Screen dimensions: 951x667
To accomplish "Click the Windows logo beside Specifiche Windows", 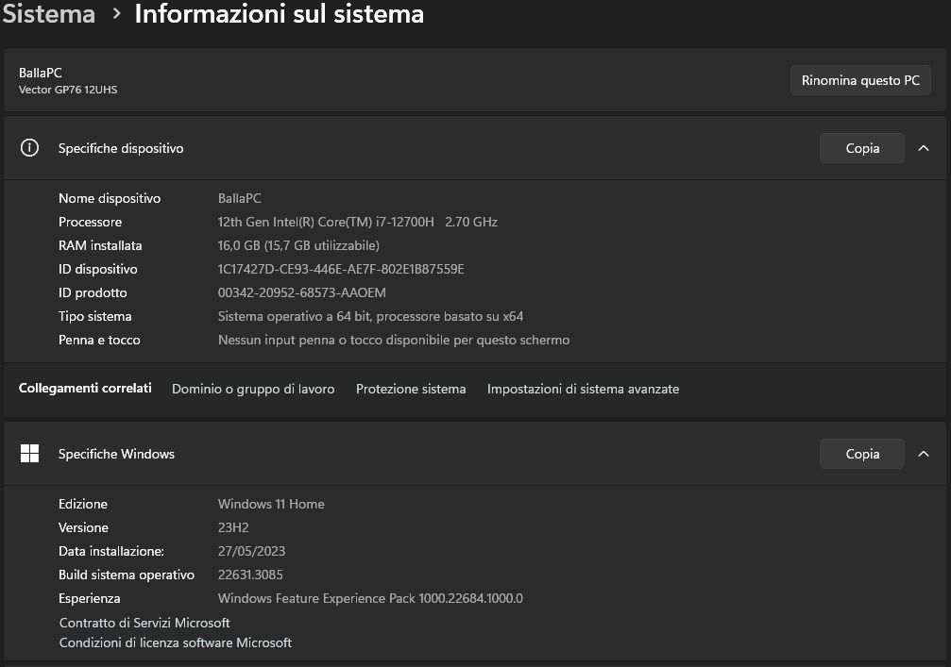I will 29,454.
